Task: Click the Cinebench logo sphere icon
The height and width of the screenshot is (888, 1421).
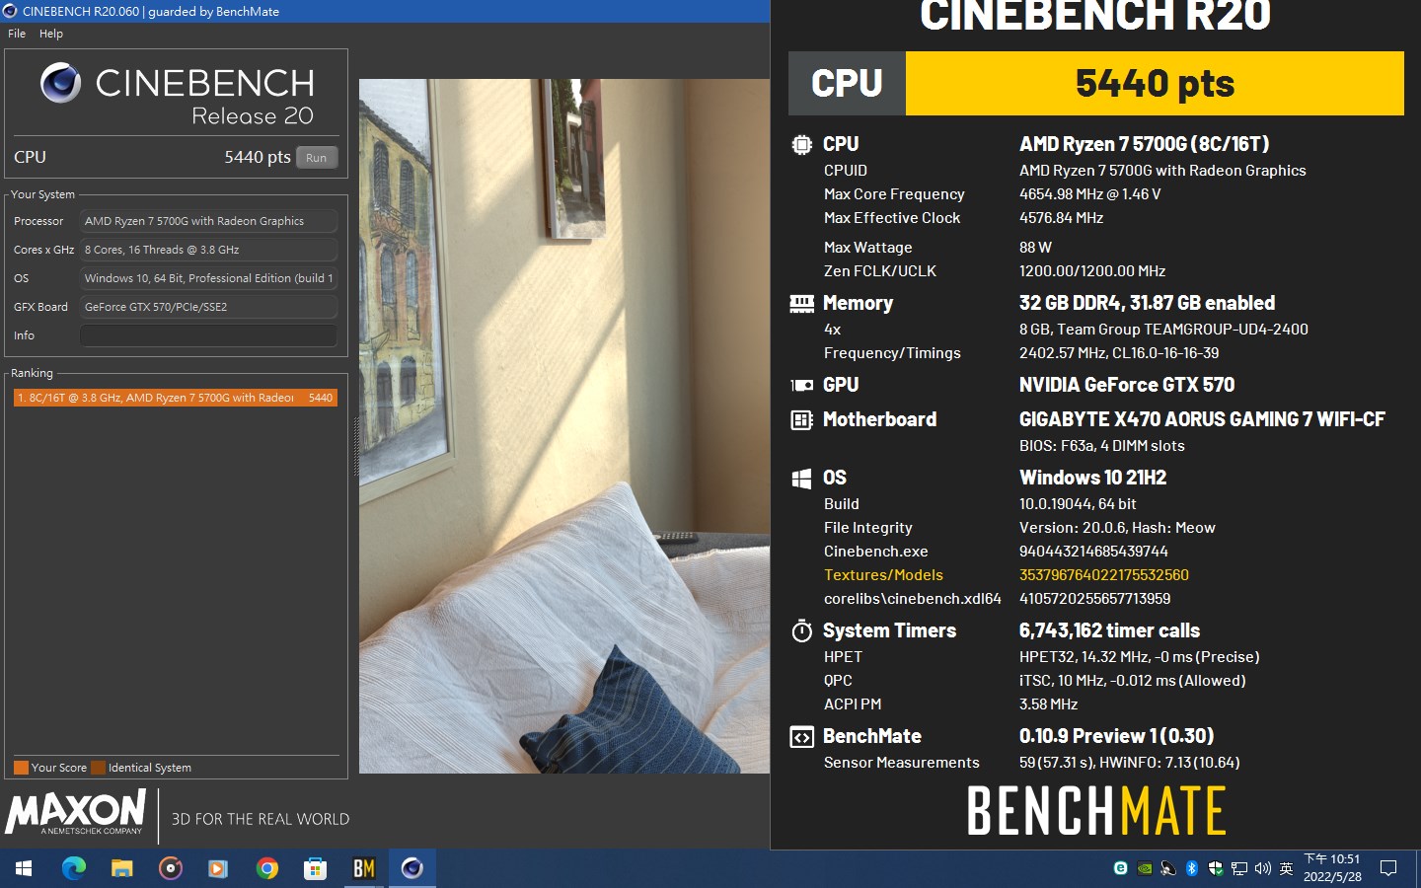Action: 61,83
